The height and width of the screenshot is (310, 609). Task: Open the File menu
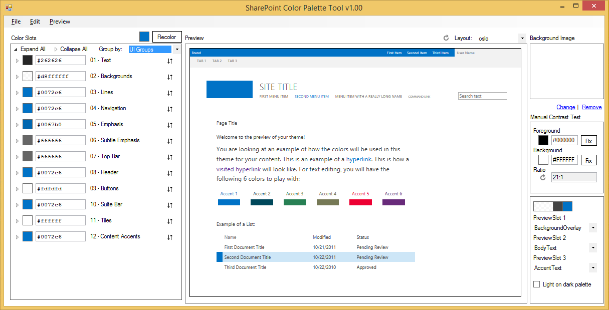coord(16,22)
